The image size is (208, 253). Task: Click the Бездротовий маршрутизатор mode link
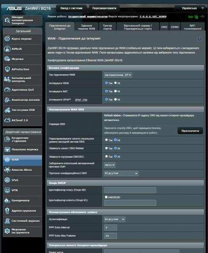tap(88, 16)
